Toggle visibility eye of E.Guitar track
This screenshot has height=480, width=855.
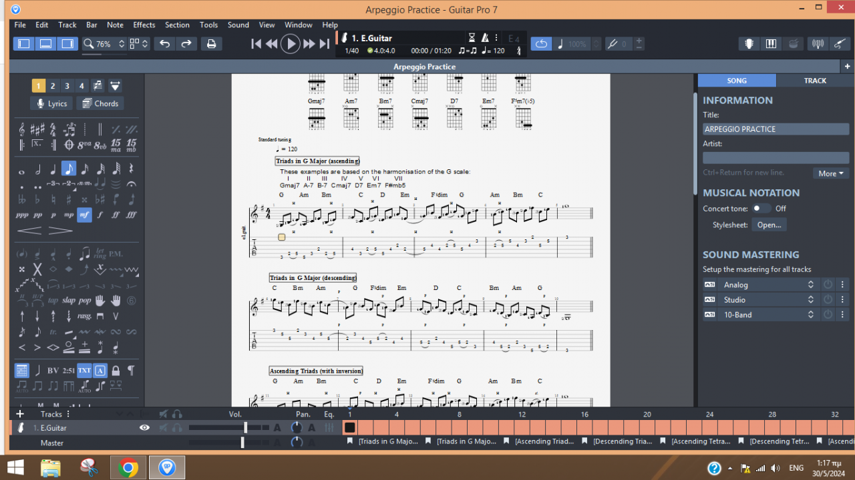tap(144, 428)
